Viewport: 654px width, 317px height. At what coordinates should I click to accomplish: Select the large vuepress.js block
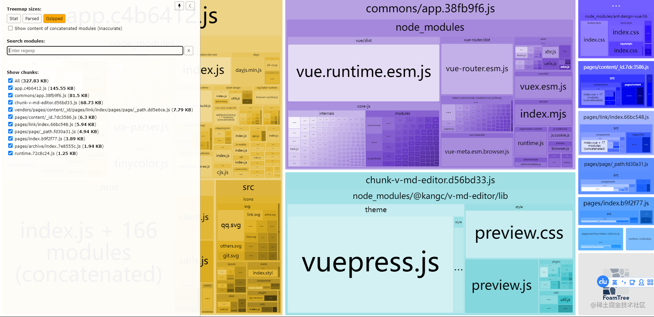tap(370, 264)
